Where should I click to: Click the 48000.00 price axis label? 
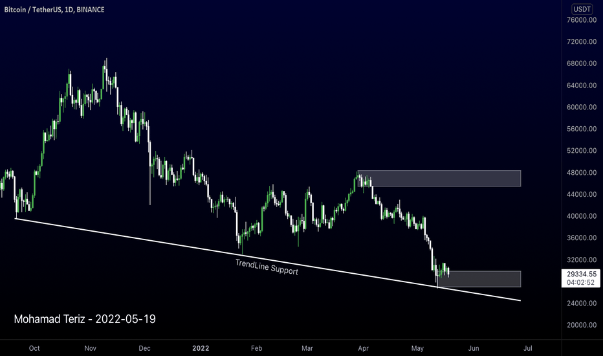coord(582,172)
